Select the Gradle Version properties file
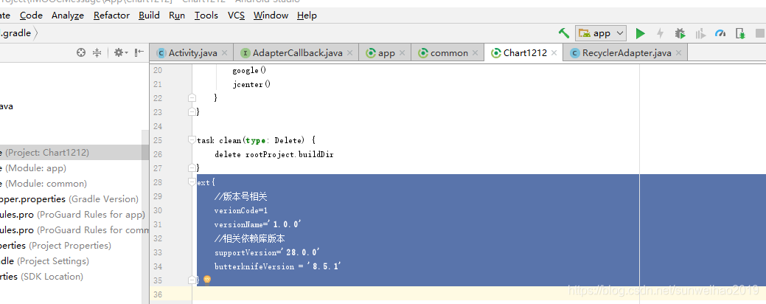Viewport: 766px width, 304px height. (x=71, y=199)
